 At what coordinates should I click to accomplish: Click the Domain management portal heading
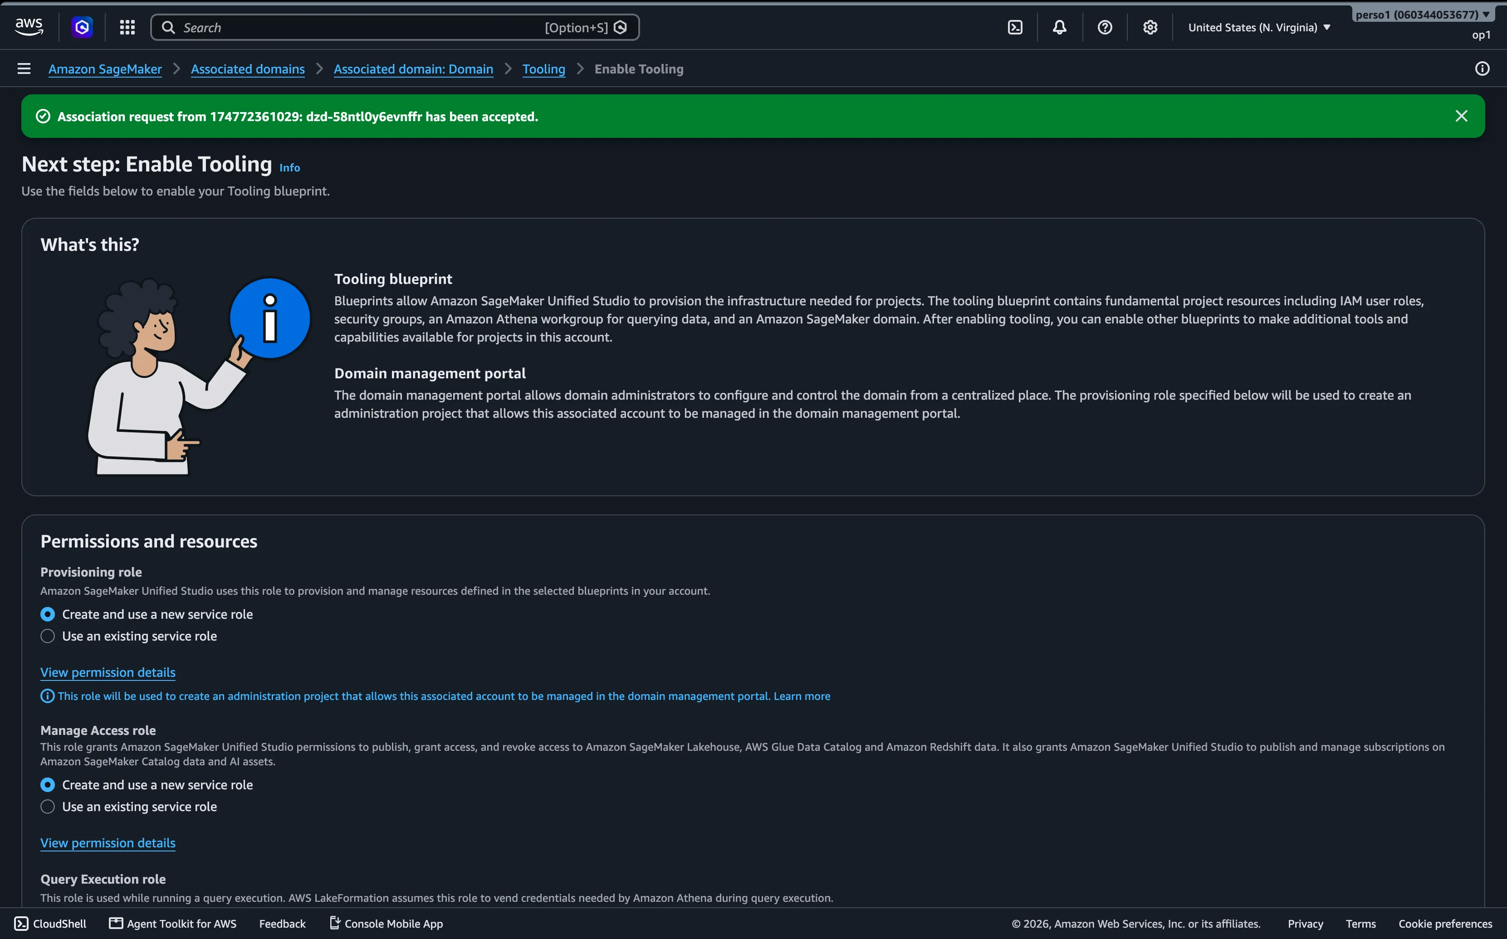(x=430, y=373)
